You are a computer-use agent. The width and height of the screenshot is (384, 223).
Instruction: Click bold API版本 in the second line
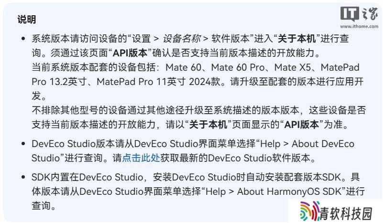click(x=130, y=53)
